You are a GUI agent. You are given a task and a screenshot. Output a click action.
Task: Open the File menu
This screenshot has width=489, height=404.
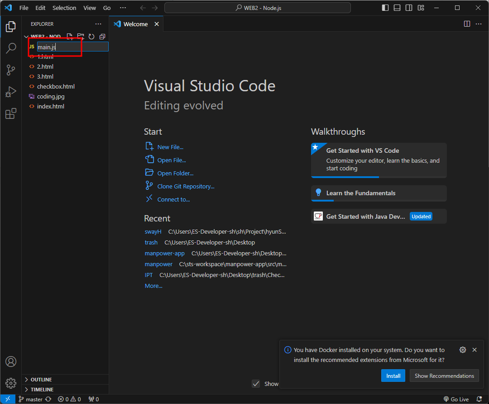point(24,8)
